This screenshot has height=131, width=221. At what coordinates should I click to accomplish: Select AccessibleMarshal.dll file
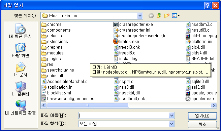click(66, 82)
